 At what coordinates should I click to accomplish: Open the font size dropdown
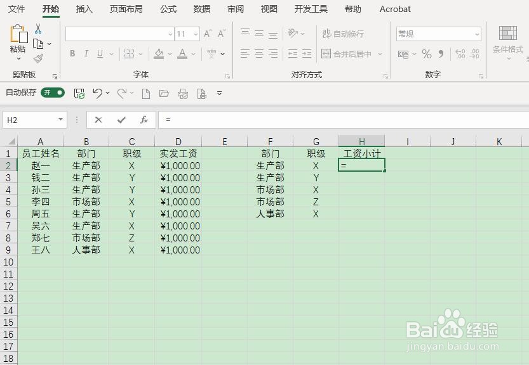[x=196, y=34]
